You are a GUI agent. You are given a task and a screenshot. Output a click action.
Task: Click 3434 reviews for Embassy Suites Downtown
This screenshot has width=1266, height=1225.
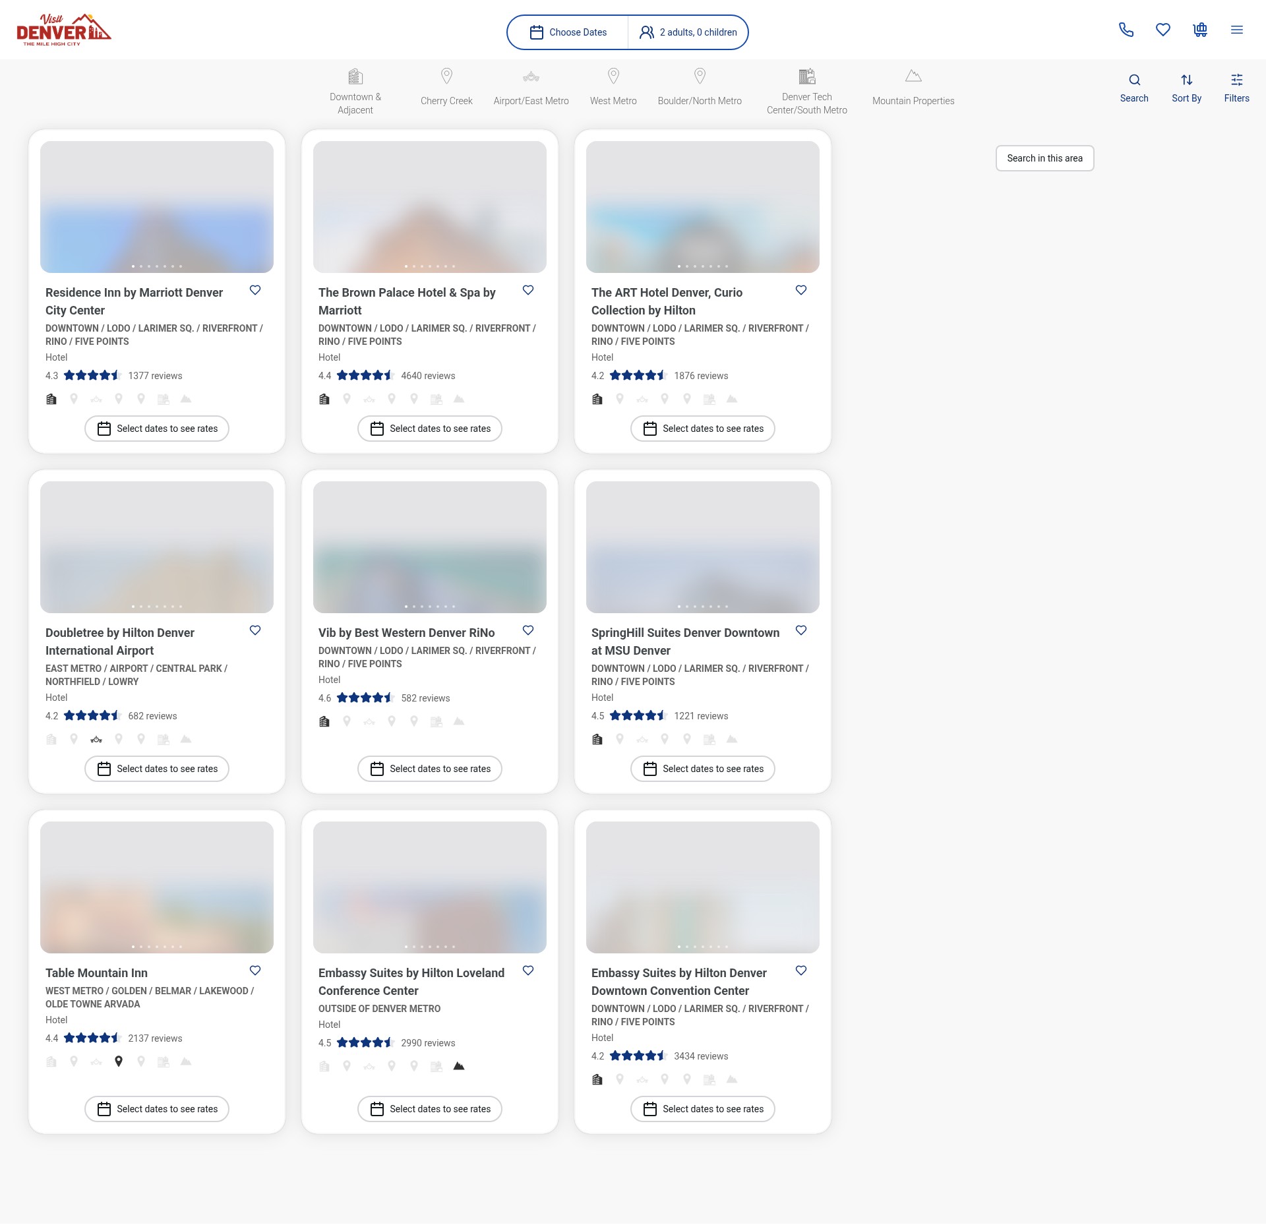point(701,1056)
